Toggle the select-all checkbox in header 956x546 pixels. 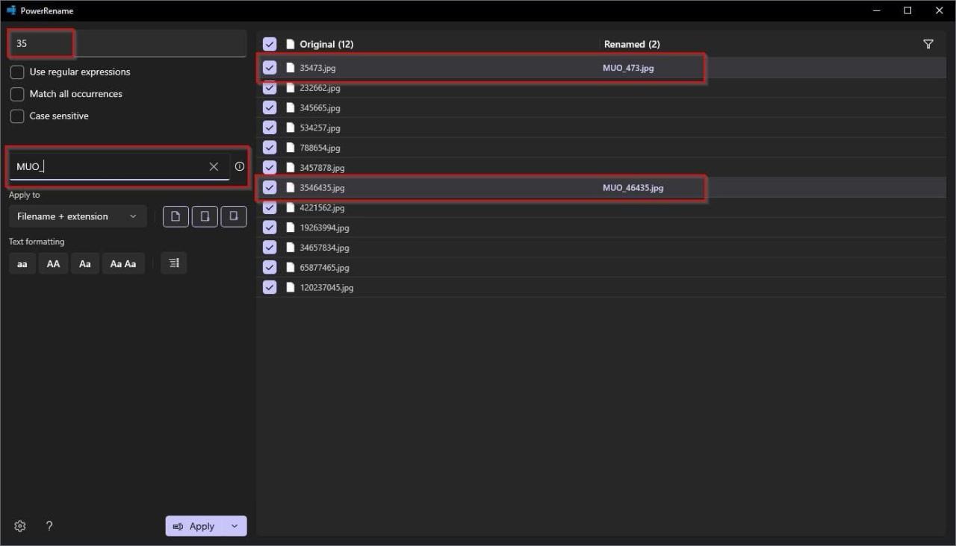pos(270,44)
